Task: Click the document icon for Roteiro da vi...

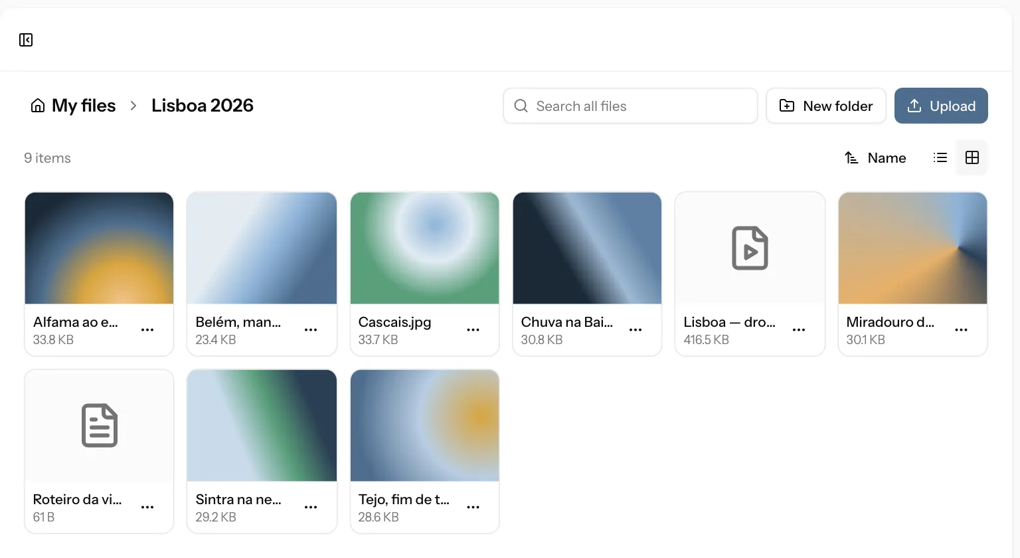Action: pyautogui.click(x=99, y=426)
